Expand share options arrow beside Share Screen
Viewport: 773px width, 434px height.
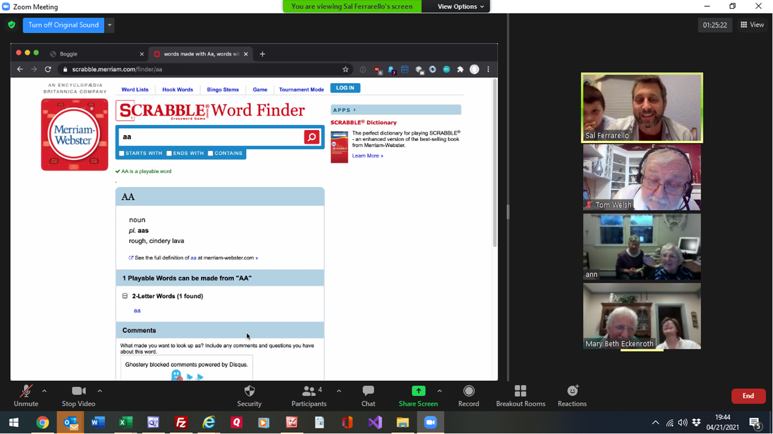[439, 391]
